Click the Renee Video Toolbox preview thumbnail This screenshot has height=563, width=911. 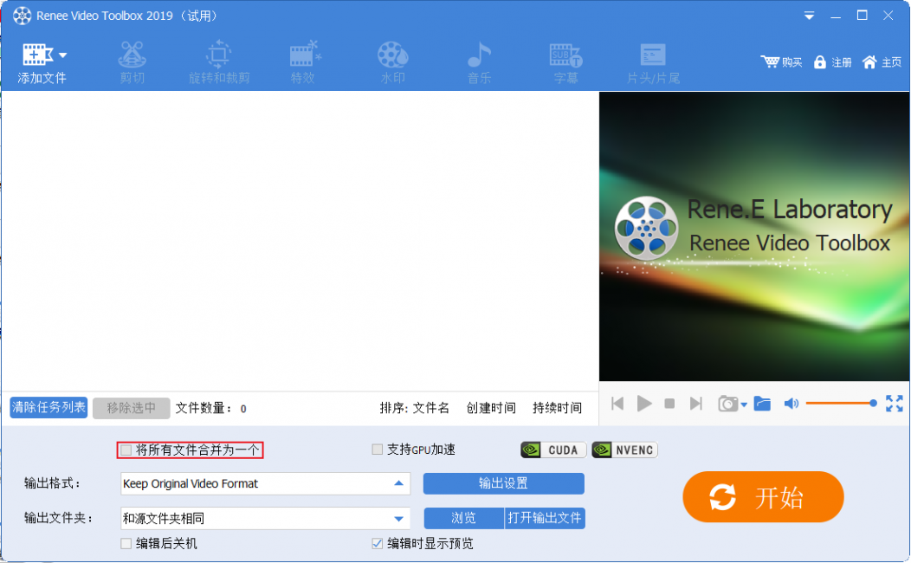pyautogui.click(x=754, y=236)
